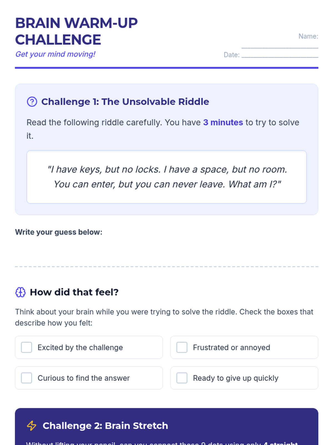Click the riddle quote box
Viewport: 333px width, 445px height.
tap(167, 177)
